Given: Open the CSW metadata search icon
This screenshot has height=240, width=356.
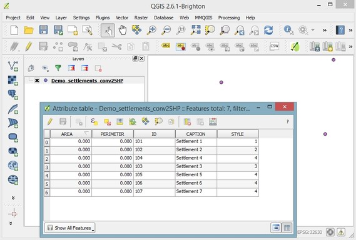Looking at the screenshot, I should 274,46.
